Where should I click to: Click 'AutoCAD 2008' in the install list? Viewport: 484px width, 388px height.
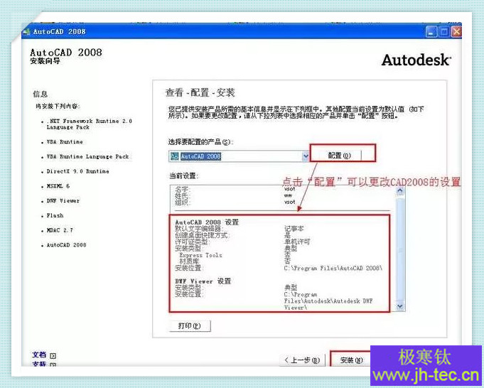(x=66, y=245)
